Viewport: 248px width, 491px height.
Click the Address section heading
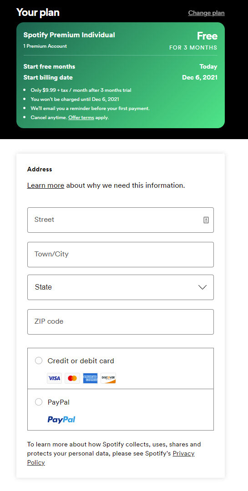coord(40,169)
